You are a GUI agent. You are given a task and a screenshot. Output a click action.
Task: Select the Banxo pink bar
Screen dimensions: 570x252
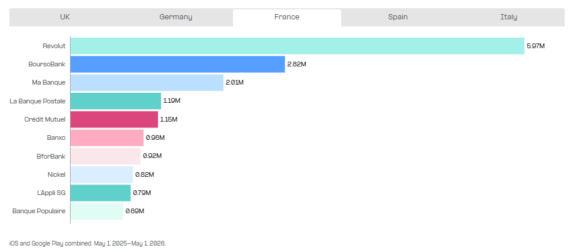[x=107, y=137]
